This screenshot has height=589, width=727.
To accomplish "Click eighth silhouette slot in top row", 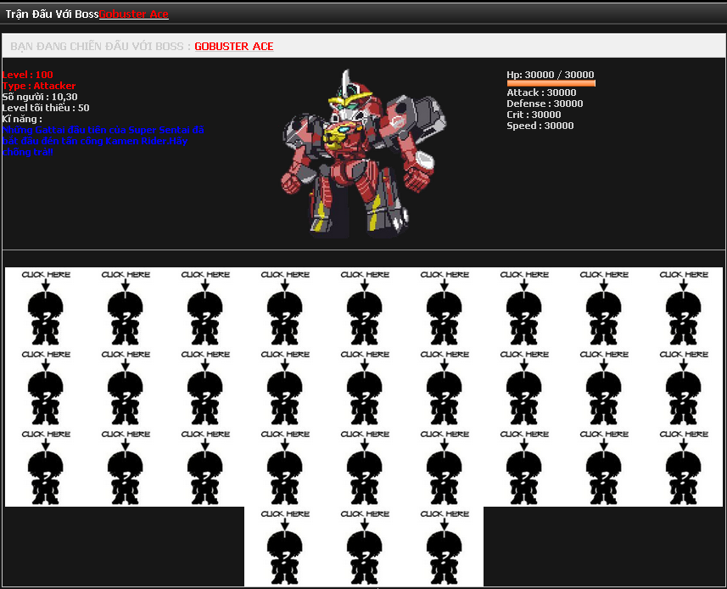I will [x=604, y=307].
